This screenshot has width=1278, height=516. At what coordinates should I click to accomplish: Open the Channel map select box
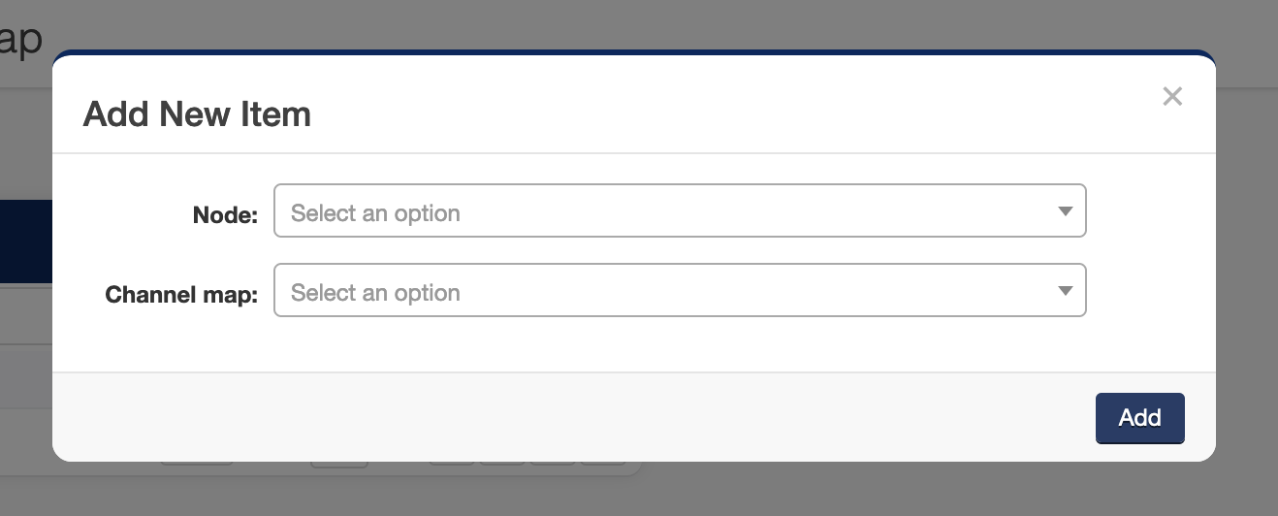[679, 291]
